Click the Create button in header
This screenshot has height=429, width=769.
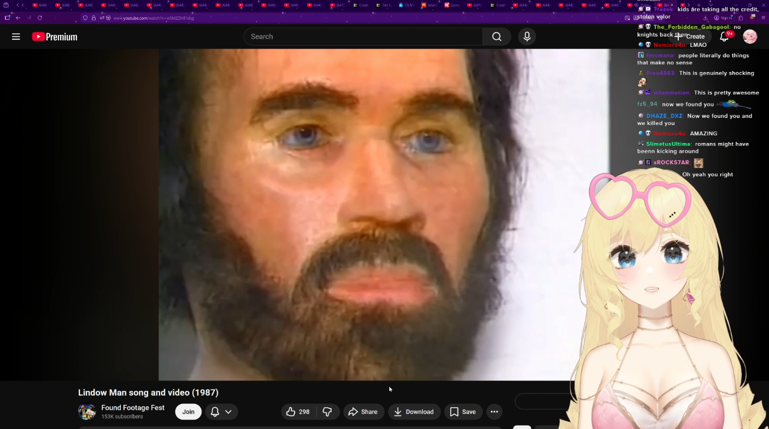coord(690,37)
